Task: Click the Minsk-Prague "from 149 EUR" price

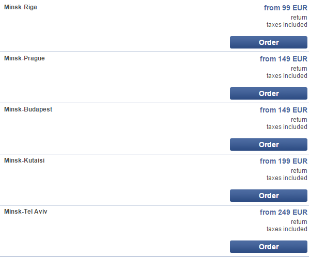Action: 283,59
